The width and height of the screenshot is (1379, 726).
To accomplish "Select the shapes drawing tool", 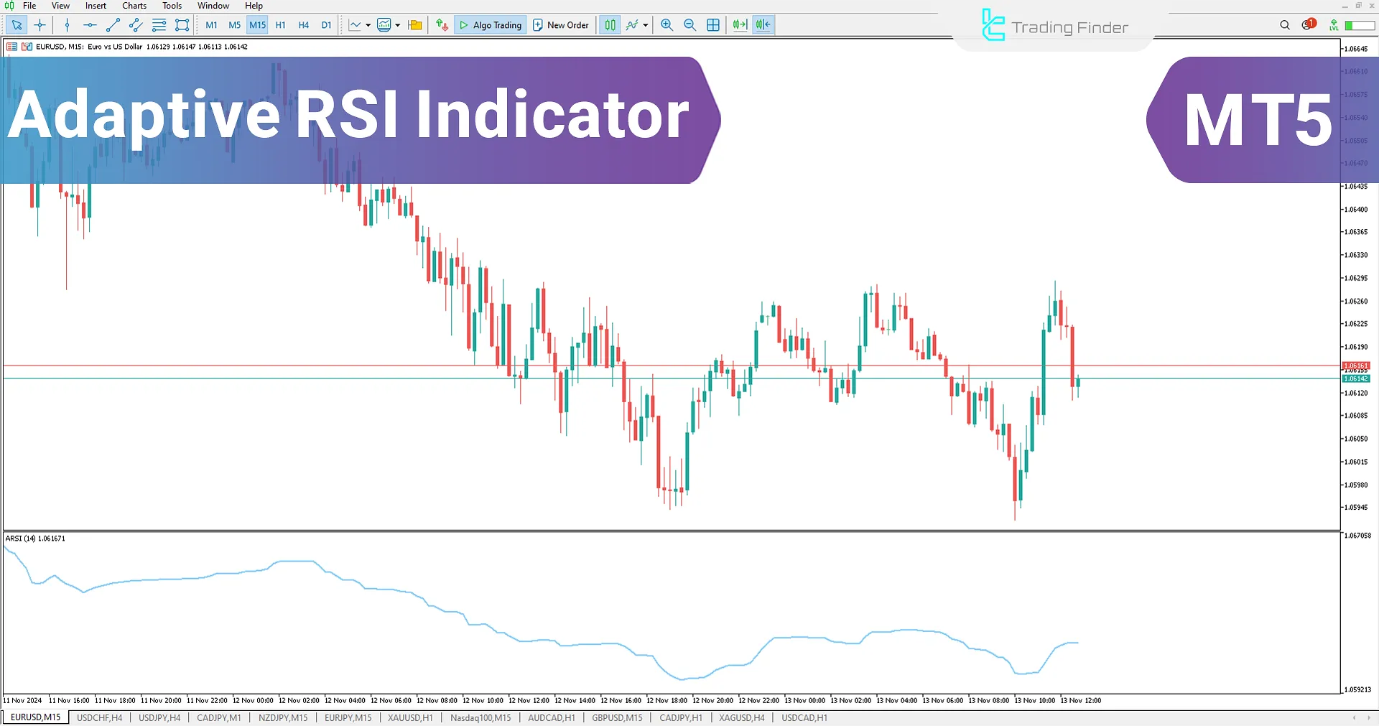I will tap(182, 25).
